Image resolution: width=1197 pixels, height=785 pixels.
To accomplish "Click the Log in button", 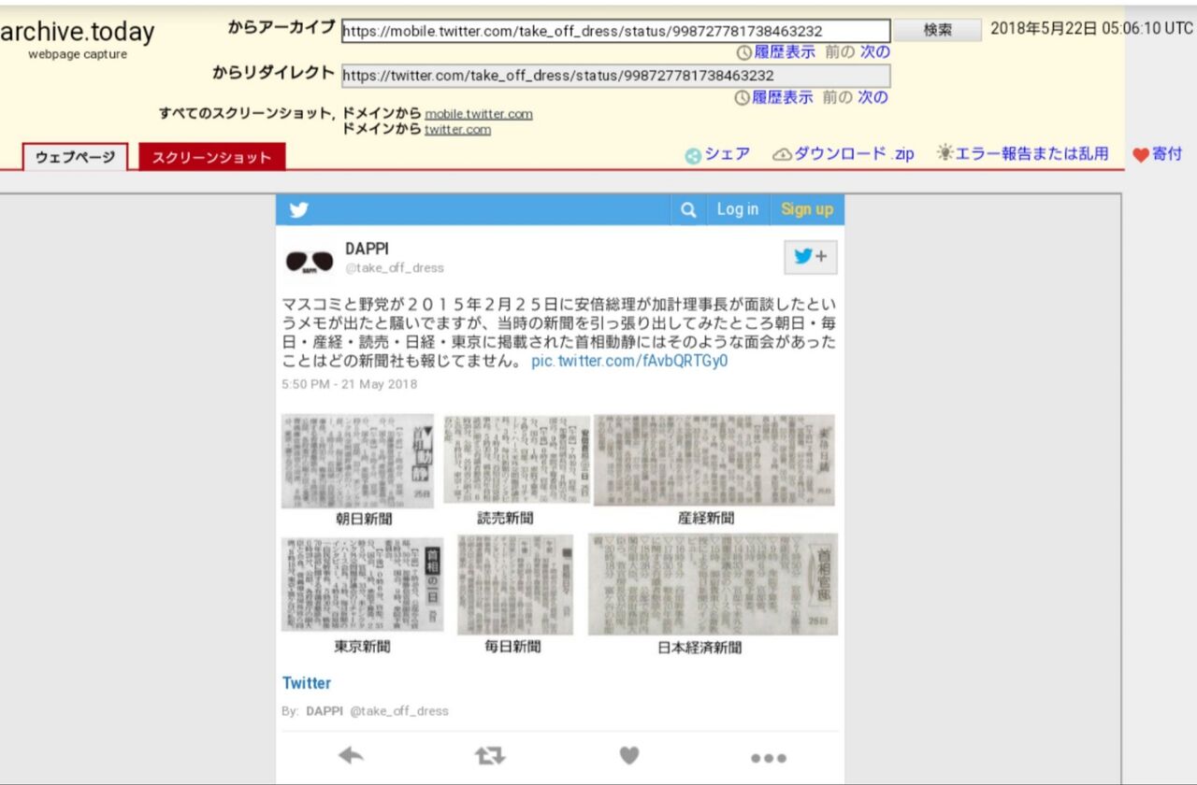I will (738, 209).
